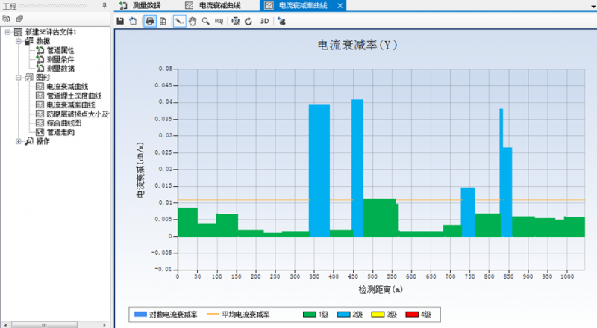Collapse the 图形 tree node
Viewport: 597px width, 328px height.
click(x=18, y=78)
